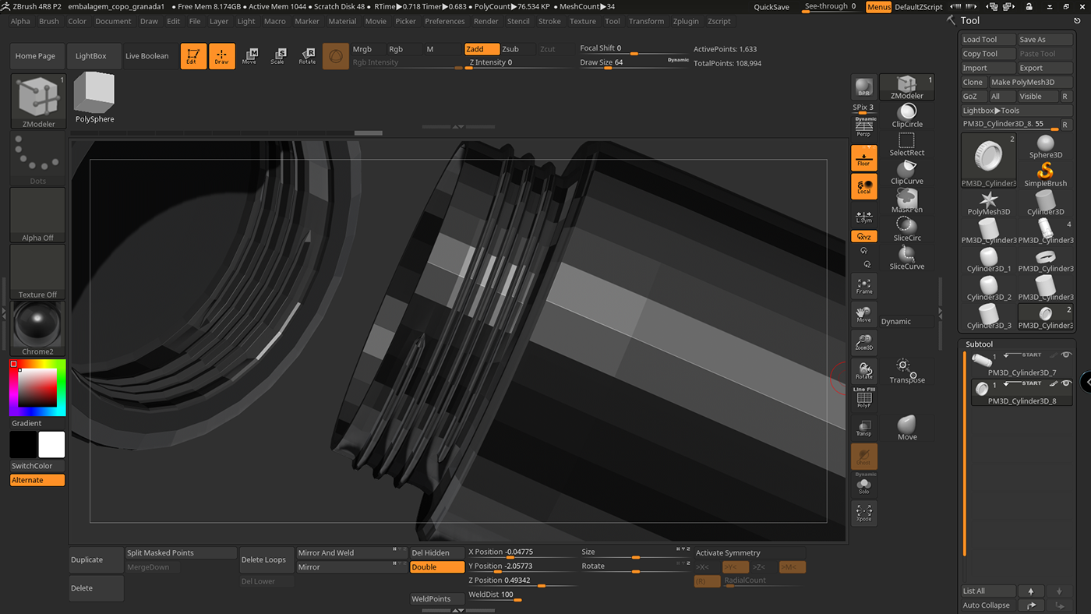Hide PM3D_Cylinder3D_7 subtool with eye icon
The width and height of the screenshot is (1091, 614).
coord(1066,355)
